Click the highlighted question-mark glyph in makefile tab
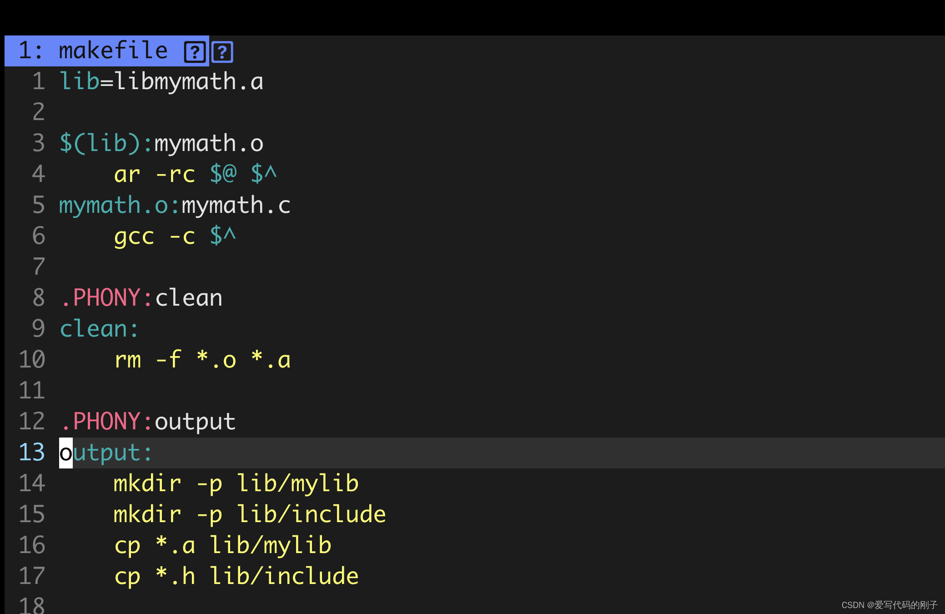945x614 pixels. click(x=195, y=52)
